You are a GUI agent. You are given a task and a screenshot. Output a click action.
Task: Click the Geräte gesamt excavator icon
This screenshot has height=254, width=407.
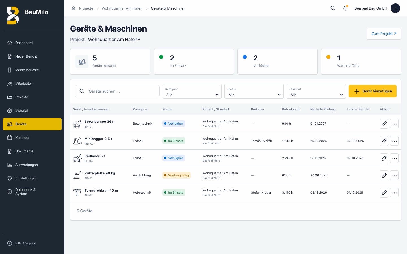(x=82, y=62)
